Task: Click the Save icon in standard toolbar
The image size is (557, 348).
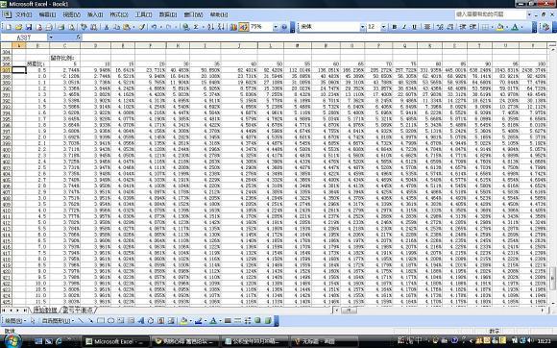Action: 29,27
